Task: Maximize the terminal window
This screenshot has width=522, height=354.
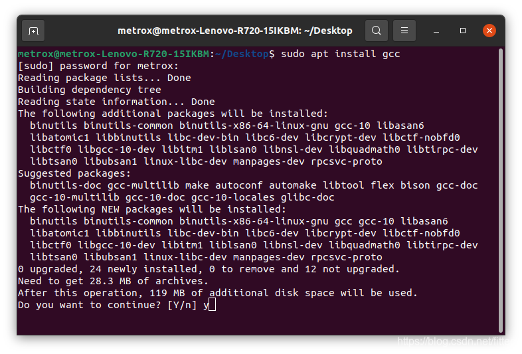Action: pos(463,31)
